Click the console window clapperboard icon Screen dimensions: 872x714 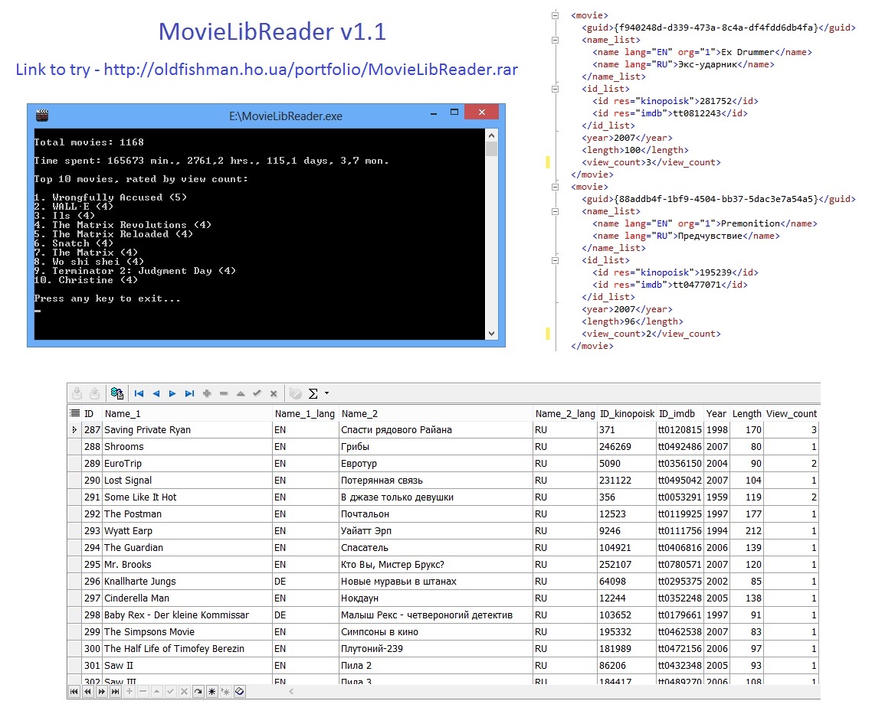click(x=42, y=116)
